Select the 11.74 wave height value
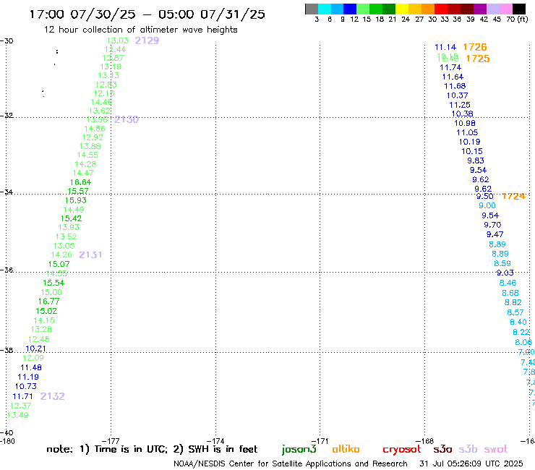Viewport: 535px width, 470px height. 450,67
